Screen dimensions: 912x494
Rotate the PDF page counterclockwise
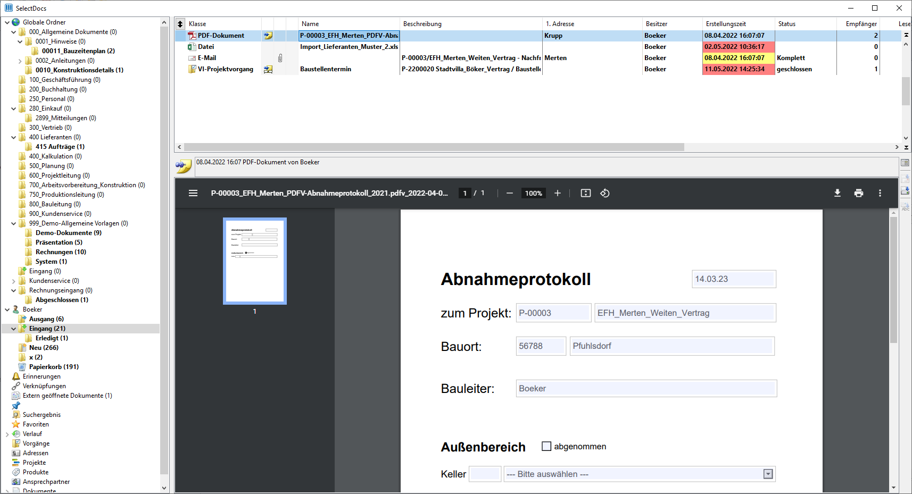(x=605, y=193)
